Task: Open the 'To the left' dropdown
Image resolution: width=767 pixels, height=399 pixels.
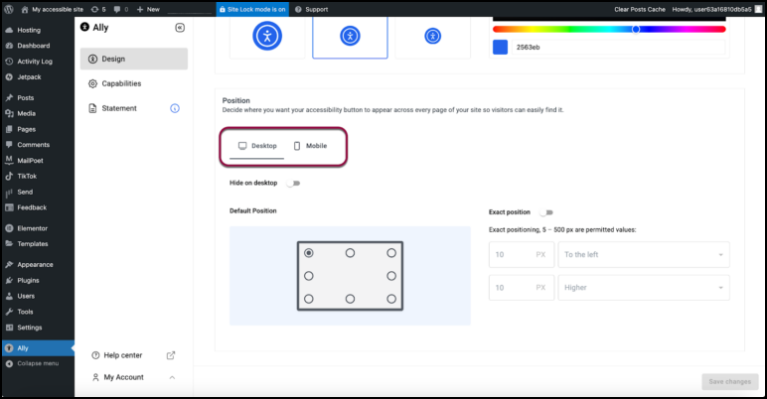Action: (644, 255)
